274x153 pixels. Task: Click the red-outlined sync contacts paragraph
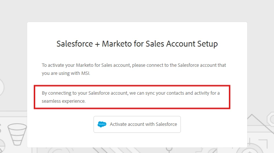pos(132,97)
